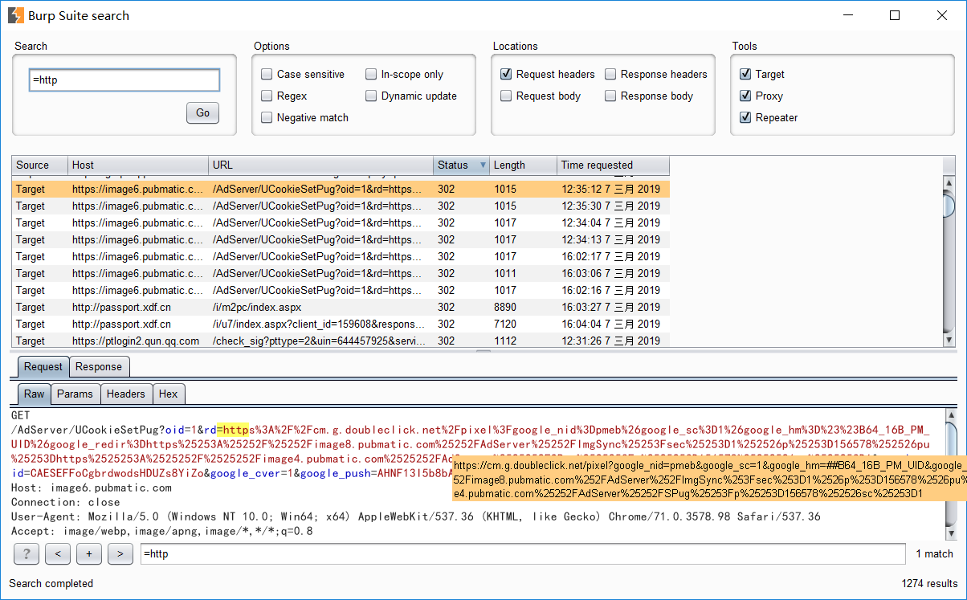Enable the Case sensitive checkbox
The height and width of the screenshot is (600, 967).
[x=267, y=75]
